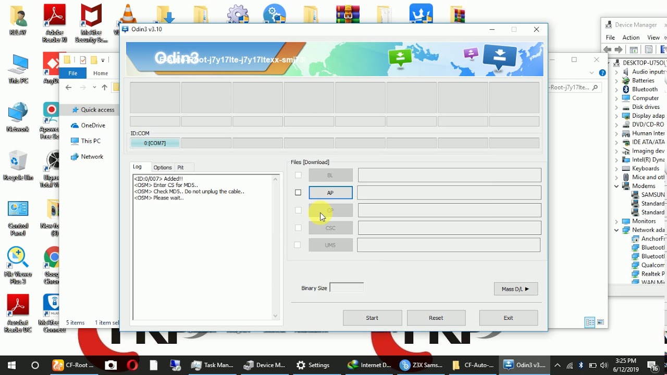Open McAfee Security Scan desktop shortcut

[91, 23]
